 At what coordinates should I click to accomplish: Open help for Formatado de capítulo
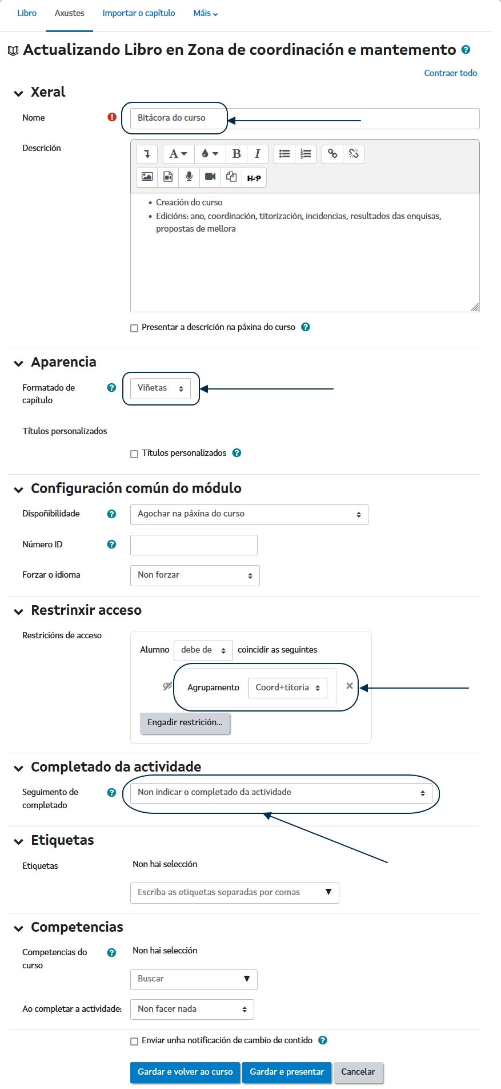(112, 388)
